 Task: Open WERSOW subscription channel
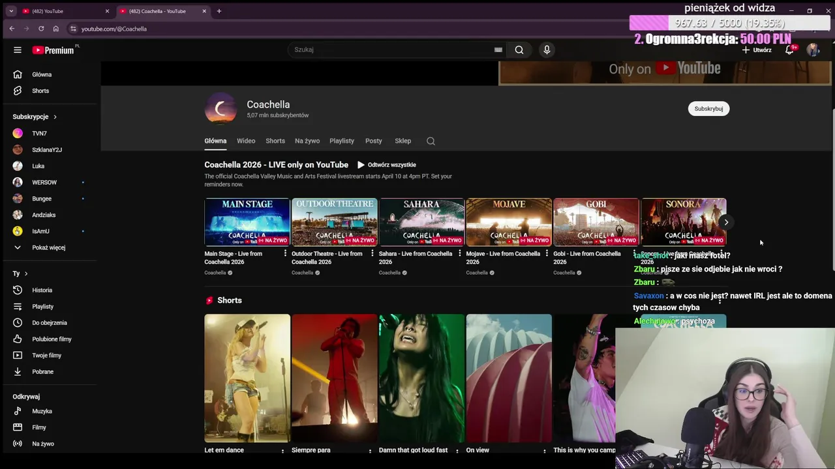click(49, 182)
